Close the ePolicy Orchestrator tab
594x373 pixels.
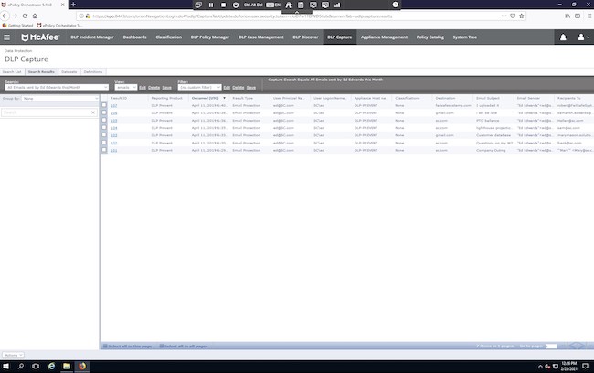click(62, 5)
